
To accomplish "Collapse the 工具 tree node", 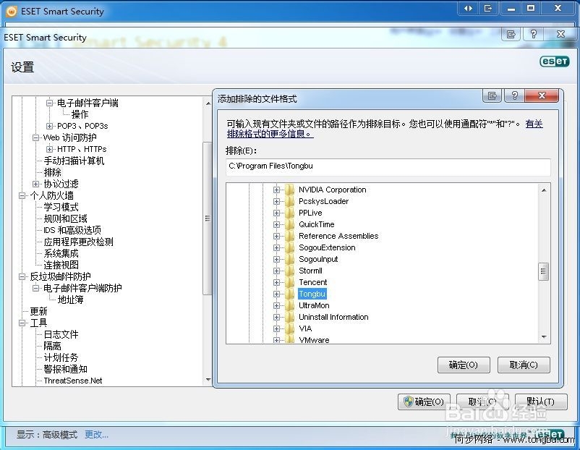I will tap(22, 323).
